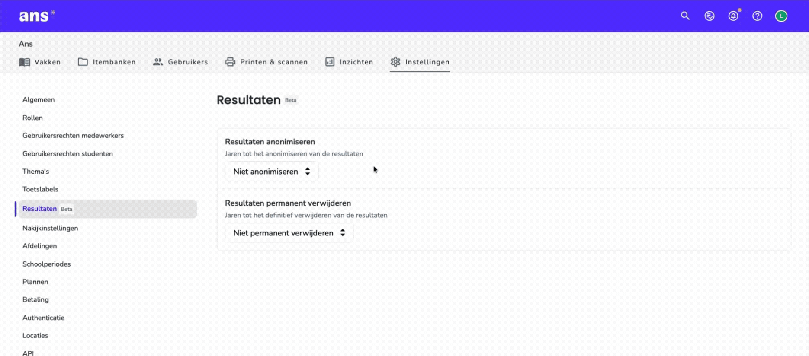809x356 pixels.
Task: Click the Itembanken folder icon
Action: click(83, 62)
